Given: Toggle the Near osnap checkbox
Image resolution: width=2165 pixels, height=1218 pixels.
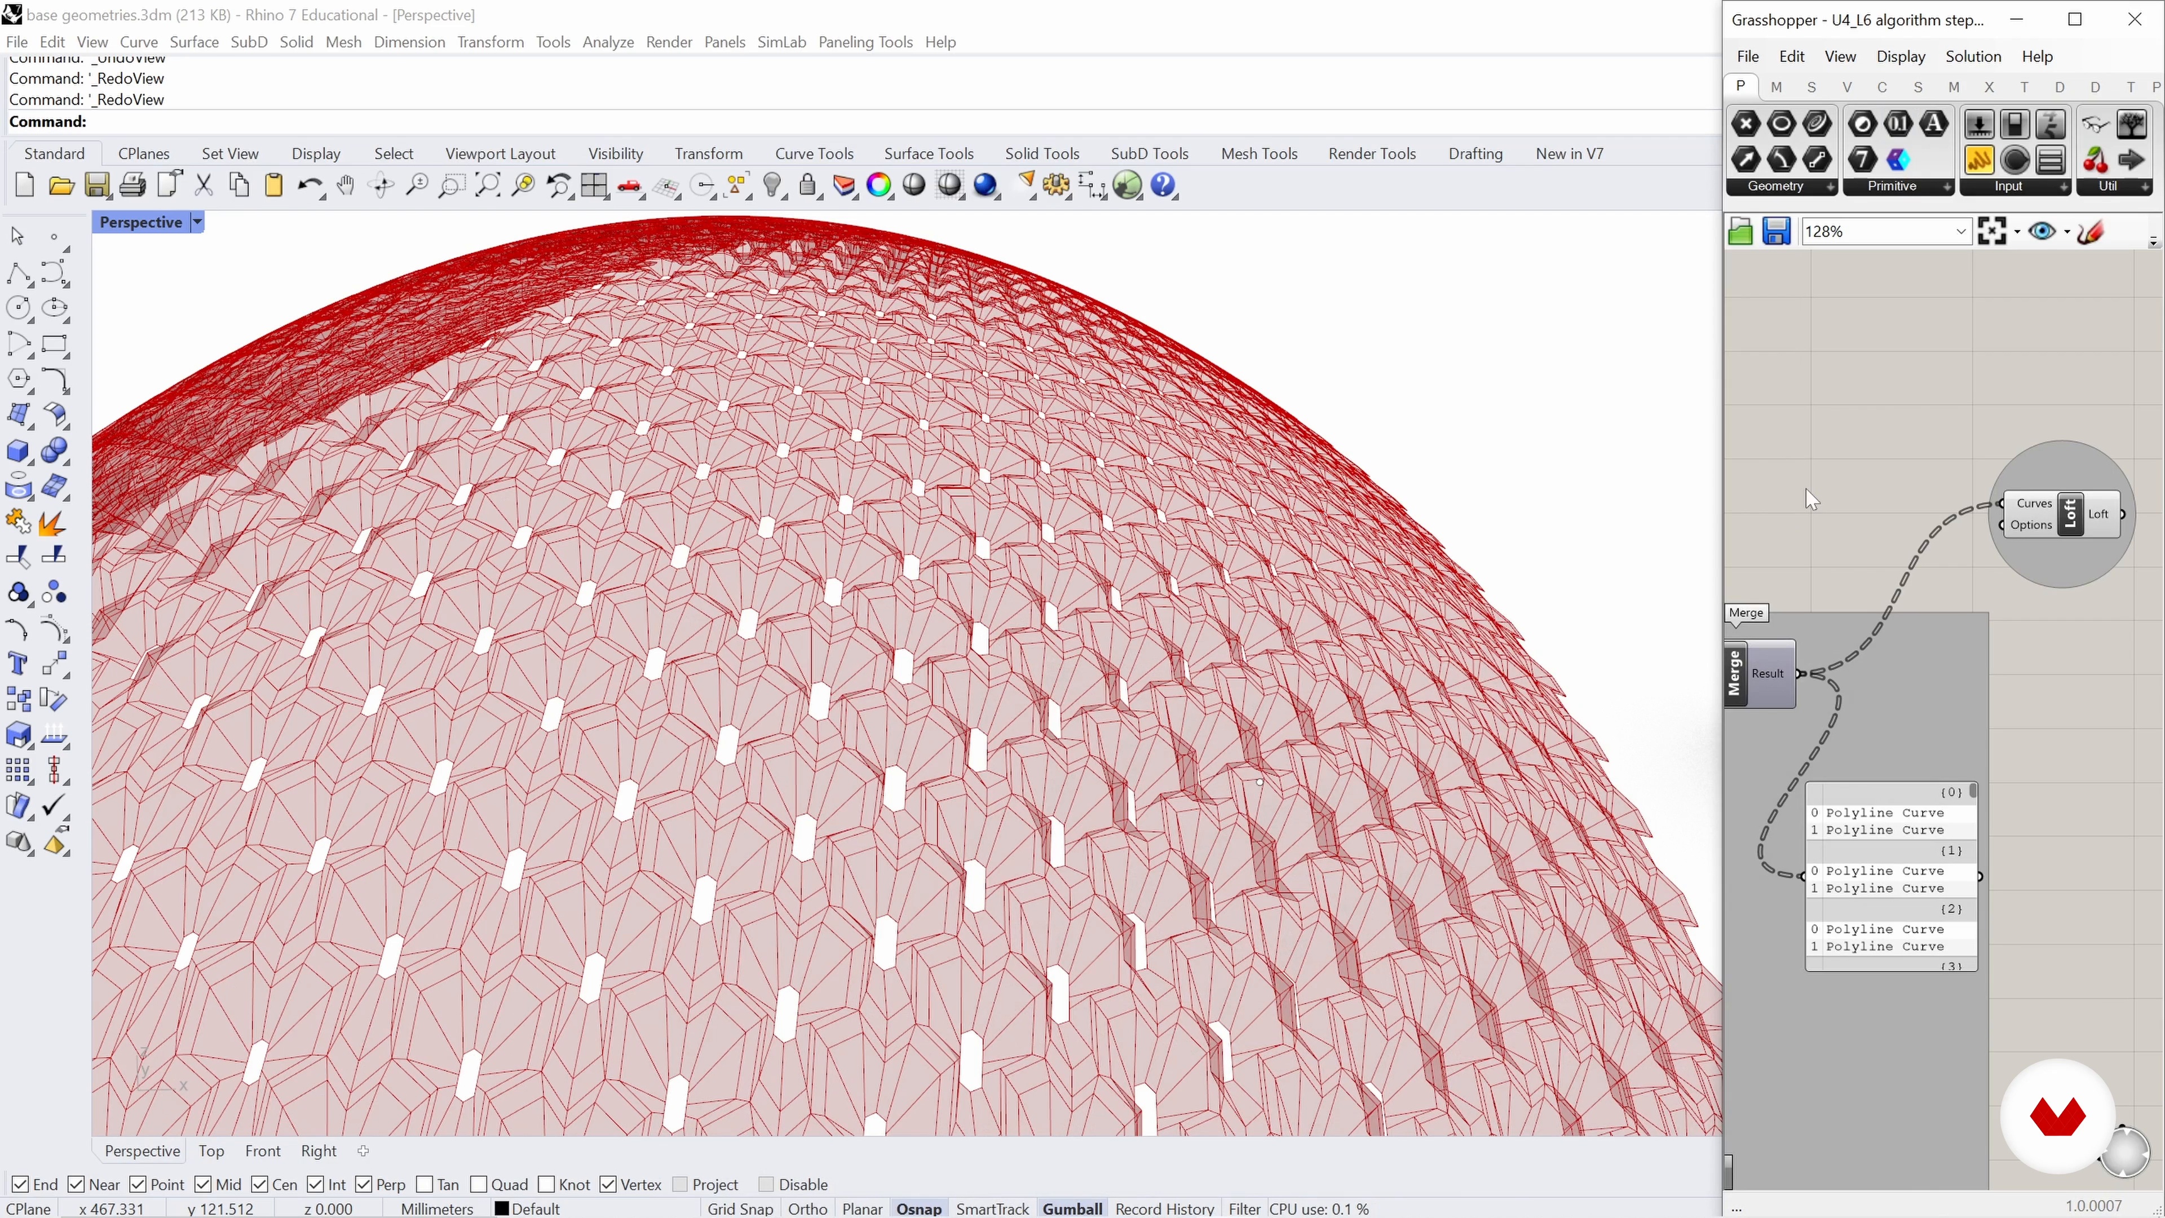Looking at the screenshot, I should pos(76,1184).
